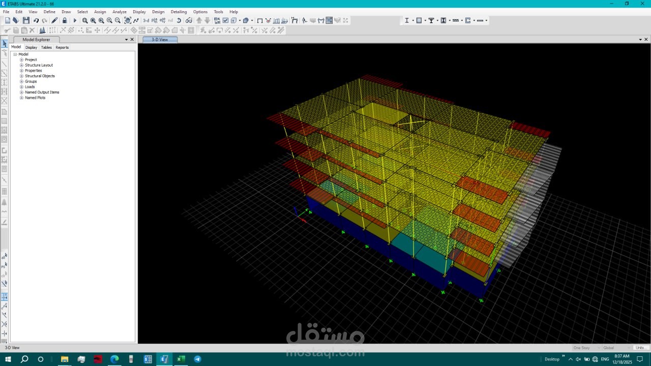Image resolution: width=651 pixels, height=366 pixels.
Task: Open the Assign menu
Action: (100, 12)
